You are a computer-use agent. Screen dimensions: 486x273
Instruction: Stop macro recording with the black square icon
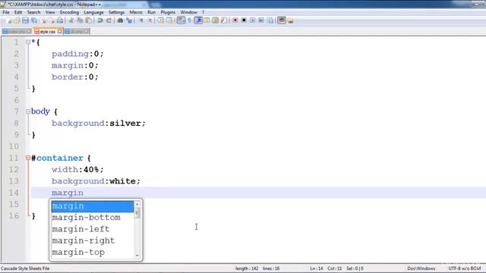[244, 20]
